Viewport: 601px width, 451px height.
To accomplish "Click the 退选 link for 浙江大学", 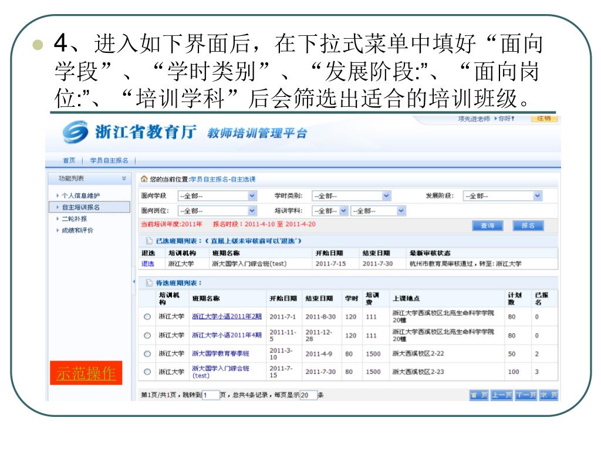I will pyautogui.click(x=147, y=264).
